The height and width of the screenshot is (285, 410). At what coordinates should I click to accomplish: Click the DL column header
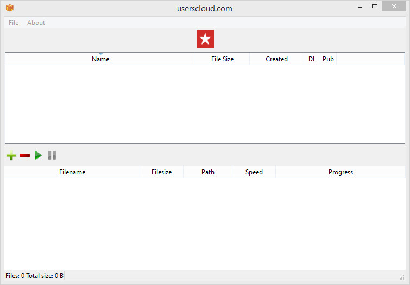coord(312,59)
